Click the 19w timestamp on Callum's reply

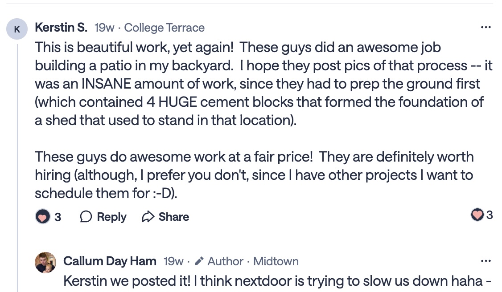173,261
